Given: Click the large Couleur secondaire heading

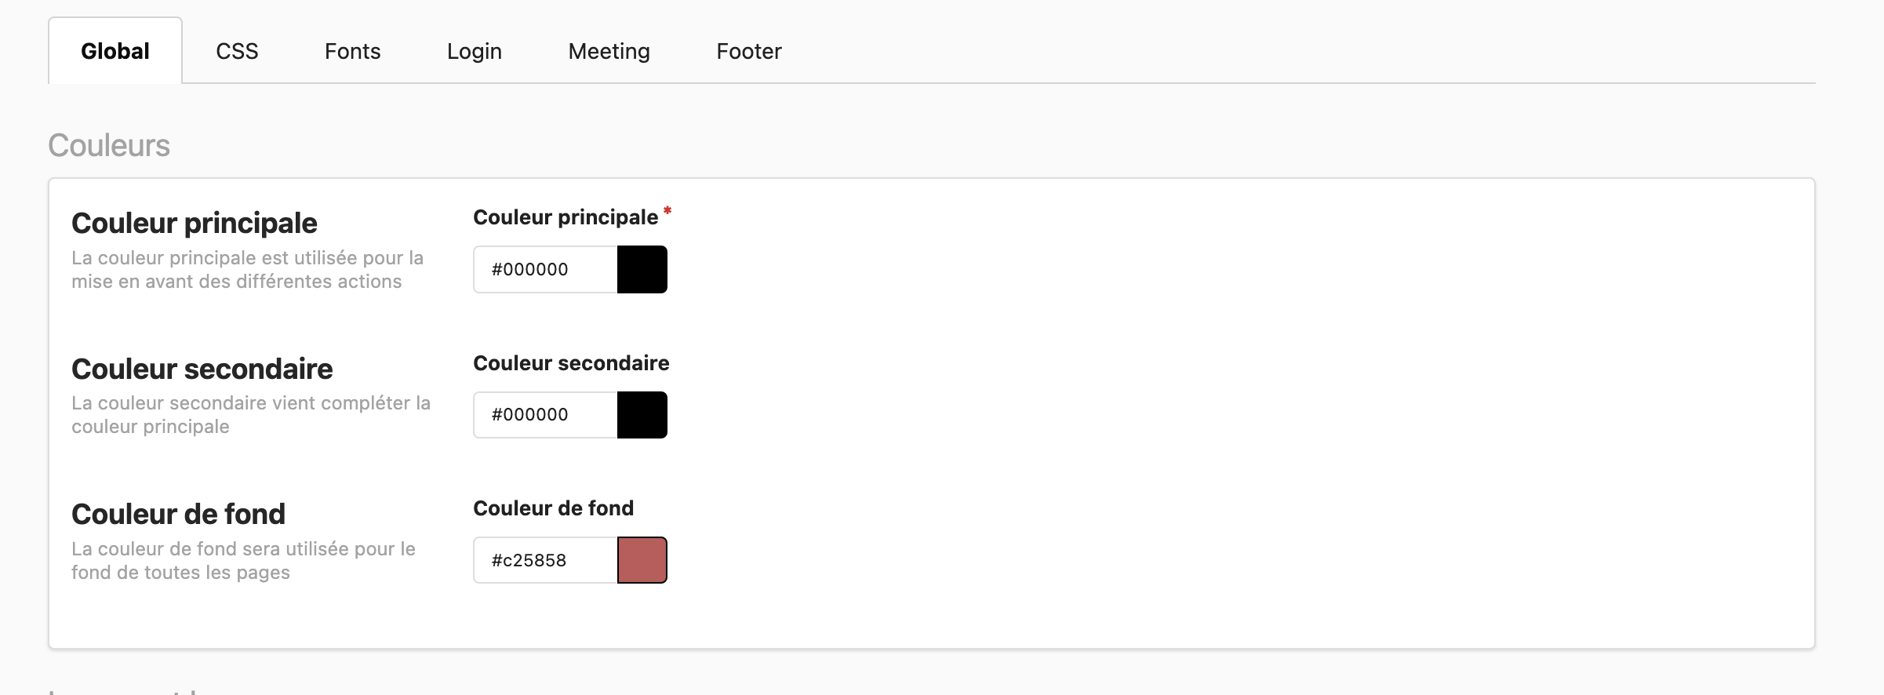Looking at the screenshot, I should [202, 369].
